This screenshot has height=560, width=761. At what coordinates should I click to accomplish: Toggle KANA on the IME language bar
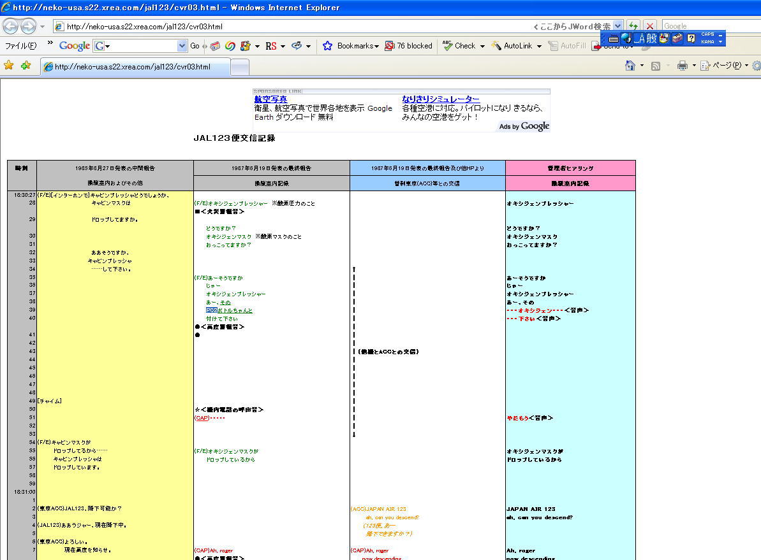(707, 41)
